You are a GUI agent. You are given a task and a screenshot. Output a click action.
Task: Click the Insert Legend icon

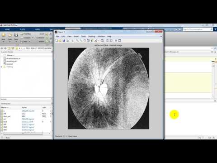[111, 40]
